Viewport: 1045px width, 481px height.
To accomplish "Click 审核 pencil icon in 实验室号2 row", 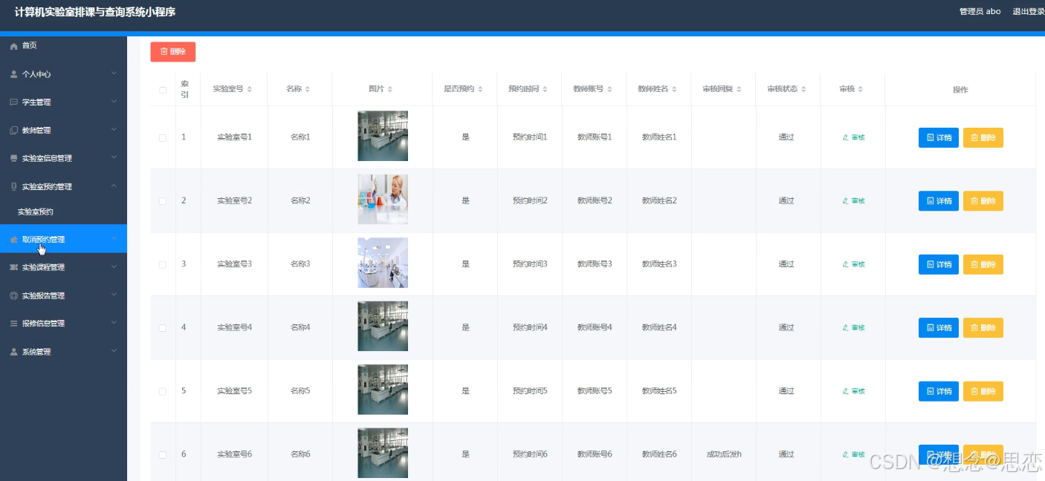I will pos(845,201).
